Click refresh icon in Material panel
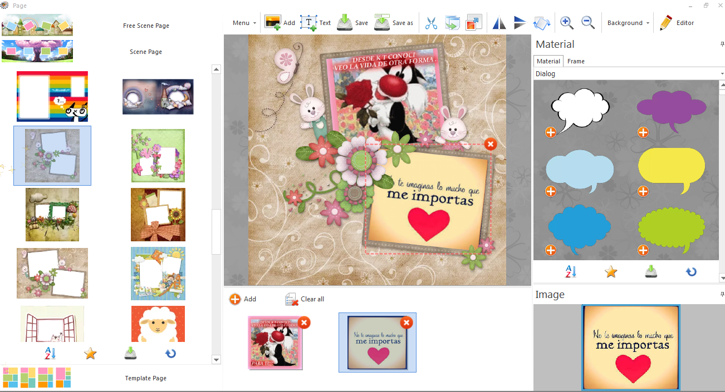The width and height of the screenshot is (725, 392). click(691, 272)
